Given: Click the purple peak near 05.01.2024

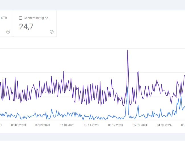Looking at the screenshot, I should tap(138, 72).
